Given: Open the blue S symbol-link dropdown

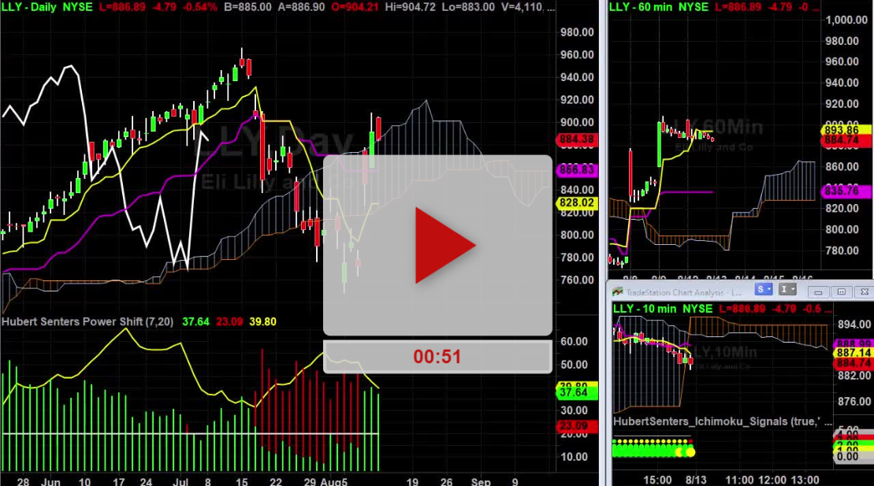Looking at the screenshot, I should point(764,290).
